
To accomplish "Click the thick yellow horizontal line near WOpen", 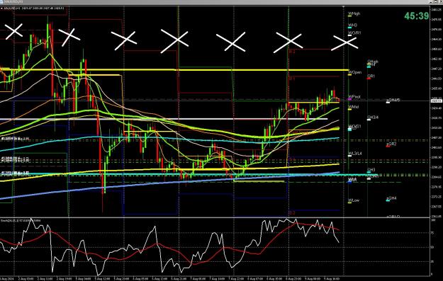I will point(174,69).
